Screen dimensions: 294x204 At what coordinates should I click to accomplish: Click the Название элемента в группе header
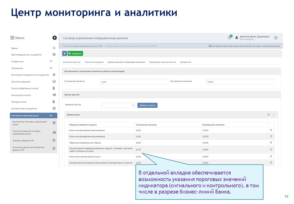83,125
